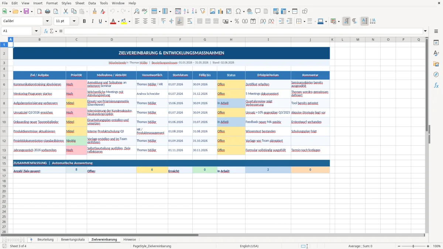
Task: Open highlighting color dropdown arrow
Action: pyautogui.click(x=129, y=21)
